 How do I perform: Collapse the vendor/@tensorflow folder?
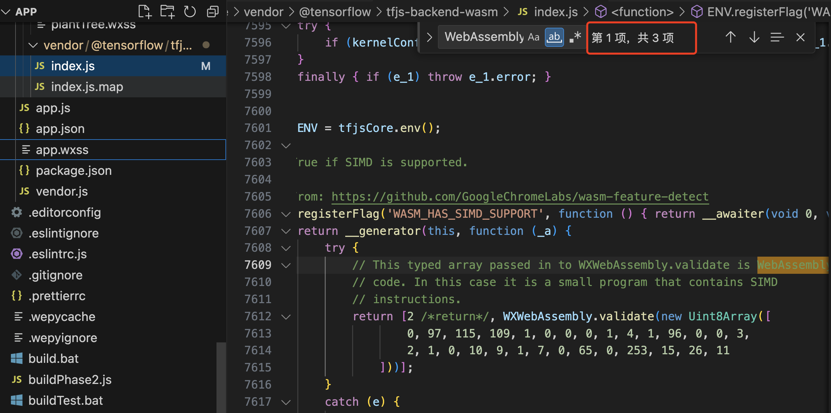click(33, 45)
